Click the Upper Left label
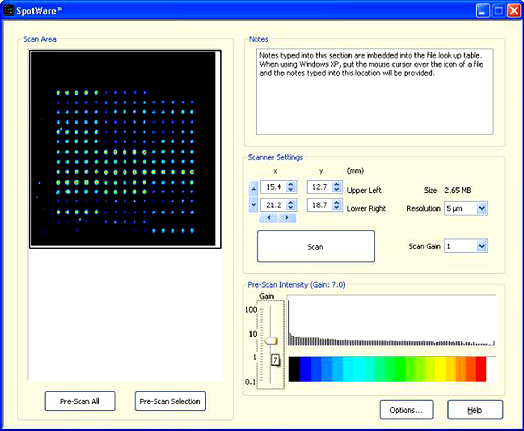This screenshot has width=524, height=431. tap(364, 190)
